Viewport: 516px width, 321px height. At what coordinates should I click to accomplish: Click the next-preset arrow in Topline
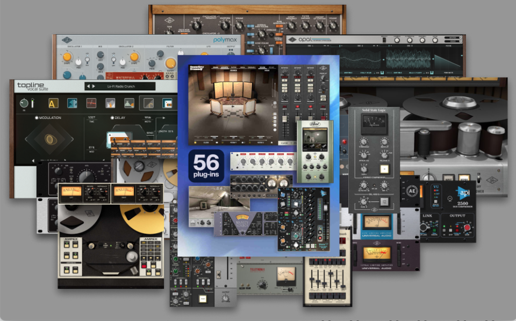(x=94, y=86)
